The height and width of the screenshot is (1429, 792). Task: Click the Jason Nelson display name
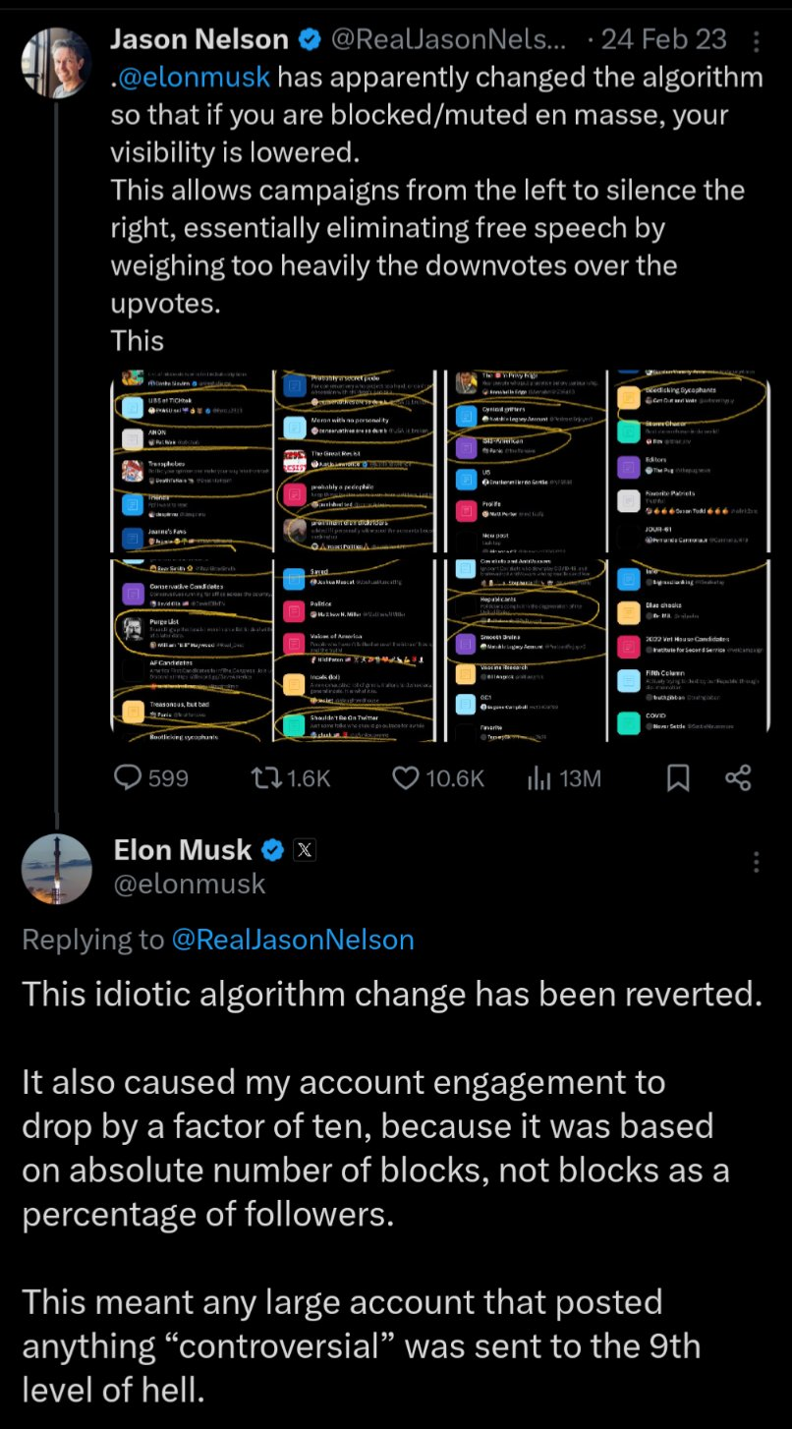pyautogui.click(x=200, y=40)
